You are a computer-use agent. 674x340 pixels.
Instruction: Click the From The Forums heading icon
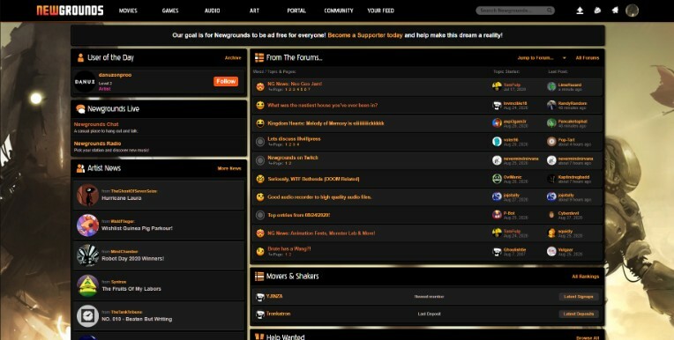(x=259, y=57)
